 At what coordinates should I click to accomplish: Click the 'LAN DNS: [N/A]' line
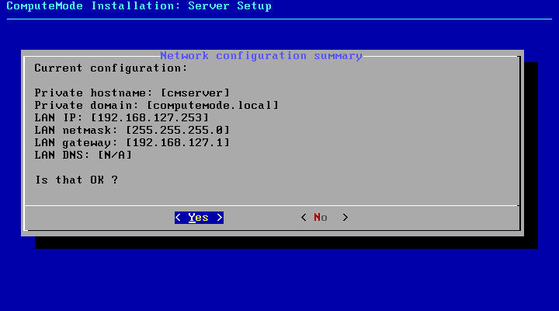pyautogui.click(x=83, y=155)
